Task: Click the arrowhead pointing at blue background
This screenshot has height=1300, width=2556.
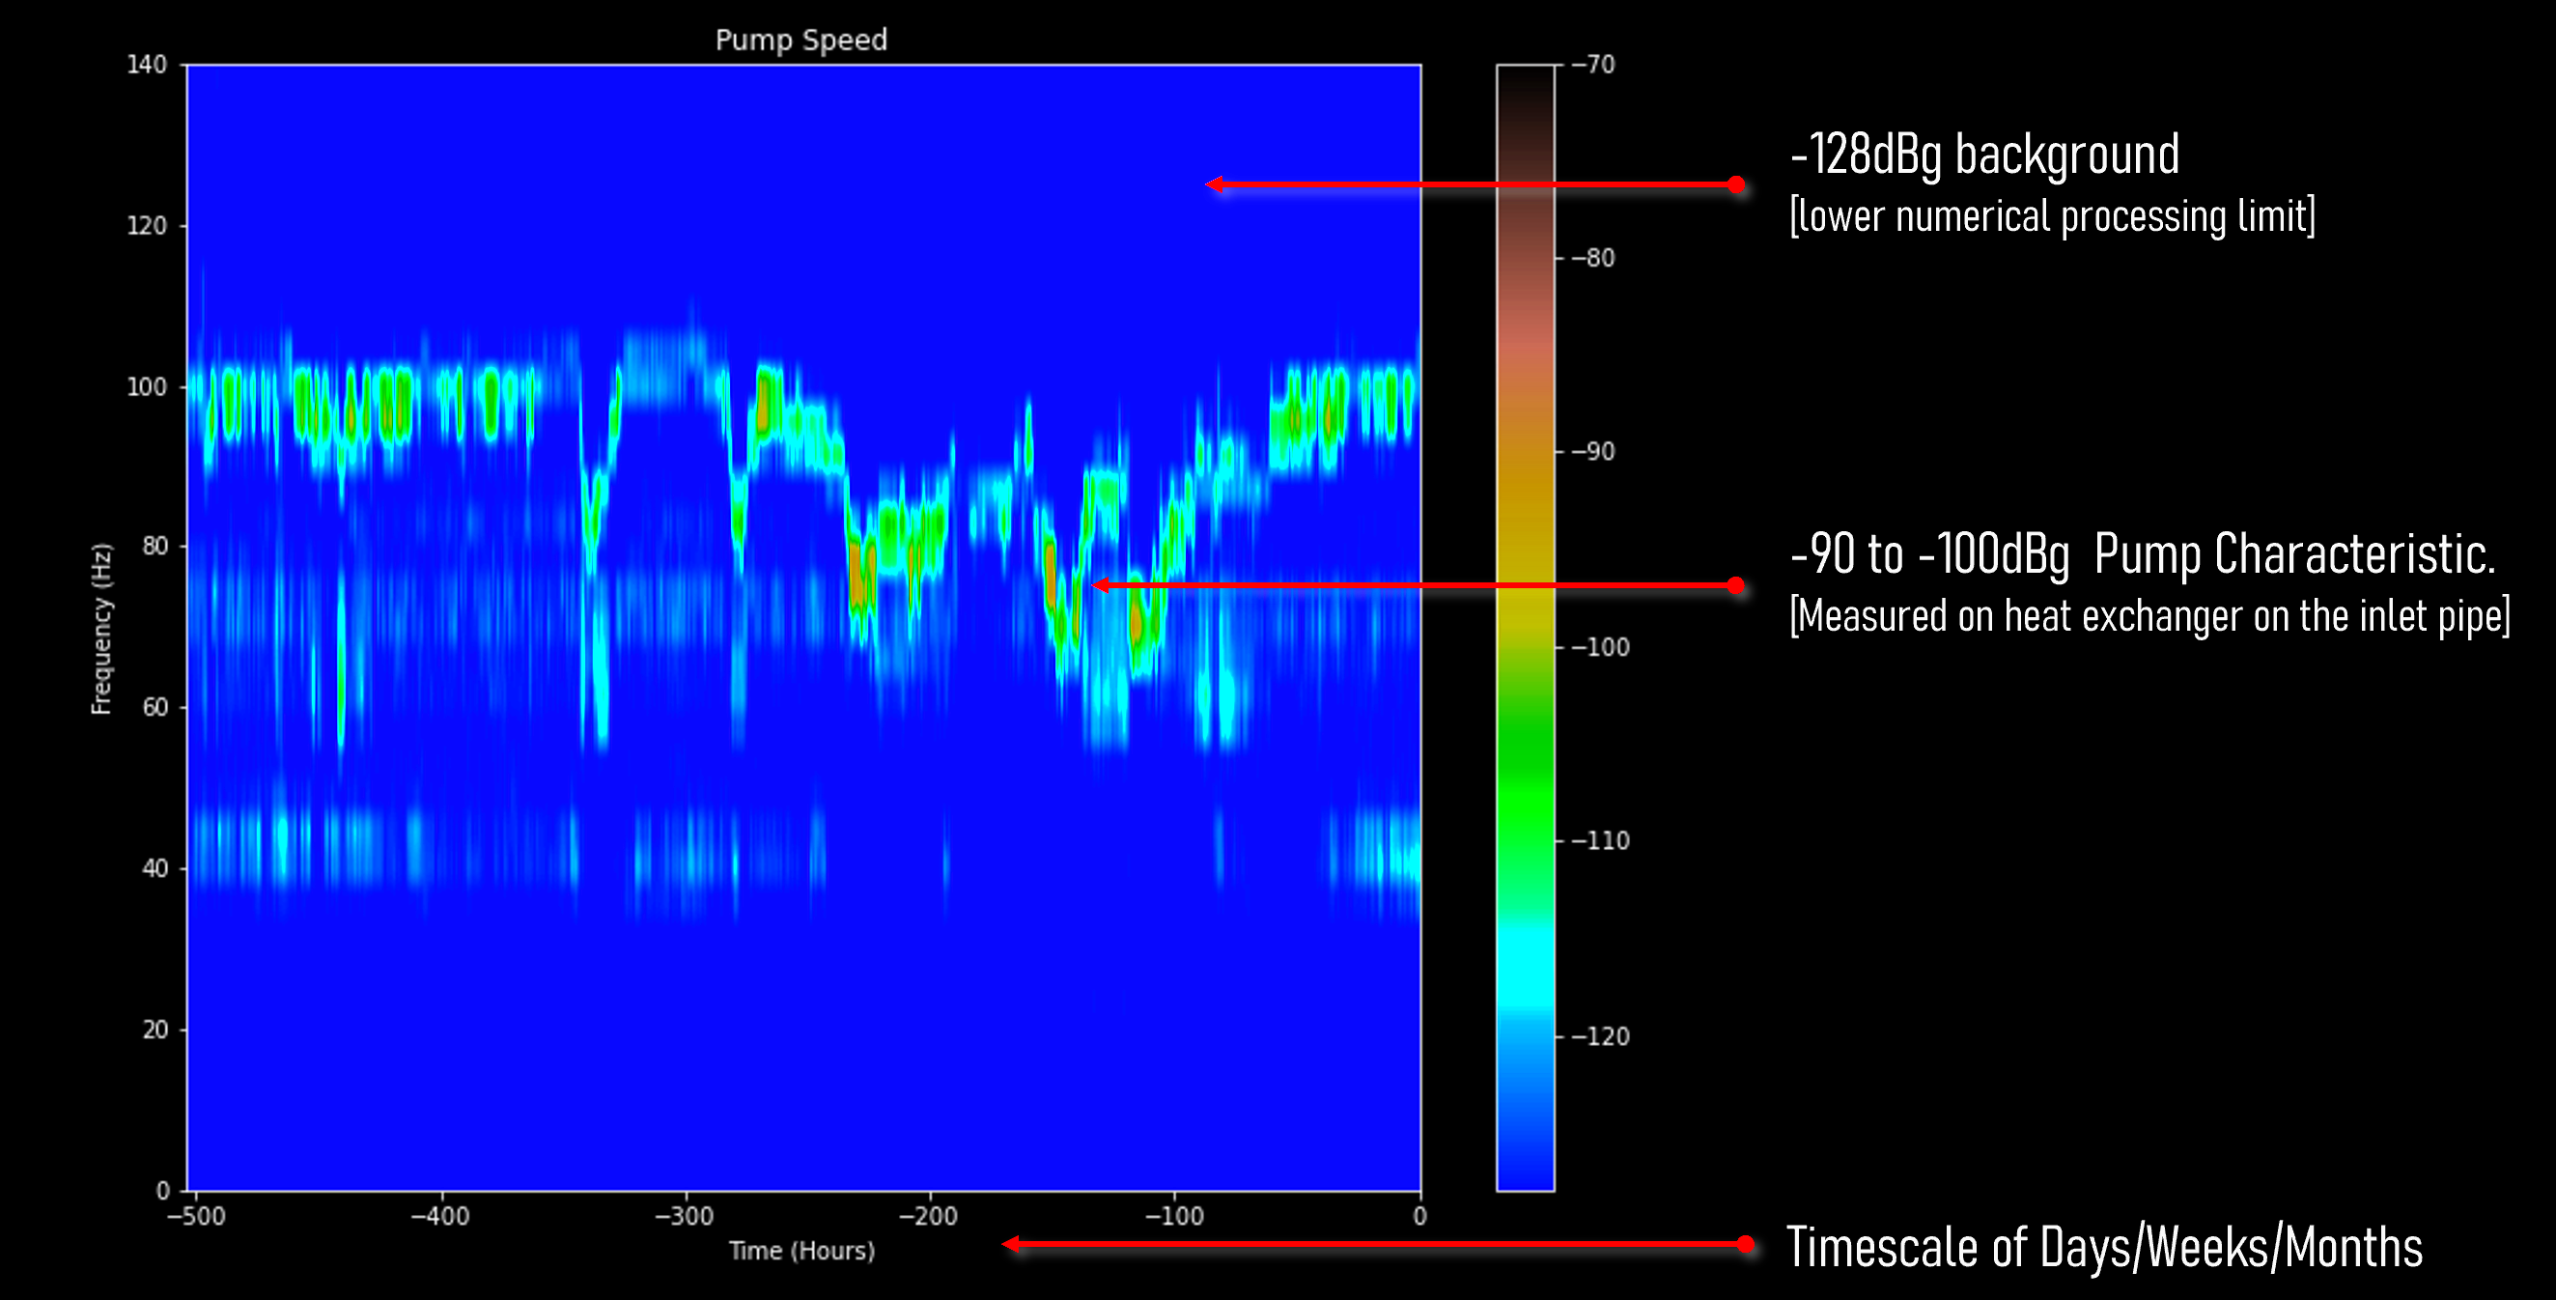Action: [1215, 184]
